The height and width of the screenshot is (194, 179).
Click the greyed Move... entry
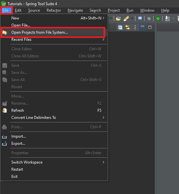54,96
